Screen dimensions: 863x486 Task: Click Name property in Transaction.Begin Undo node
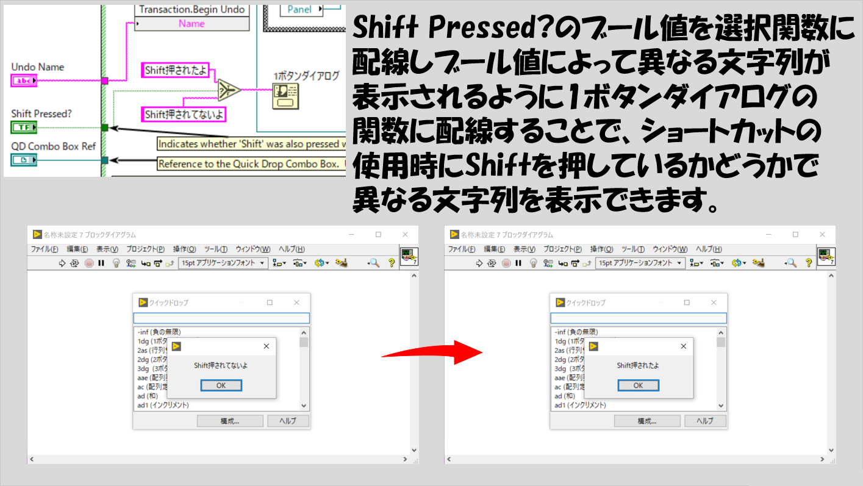point(192,24)
